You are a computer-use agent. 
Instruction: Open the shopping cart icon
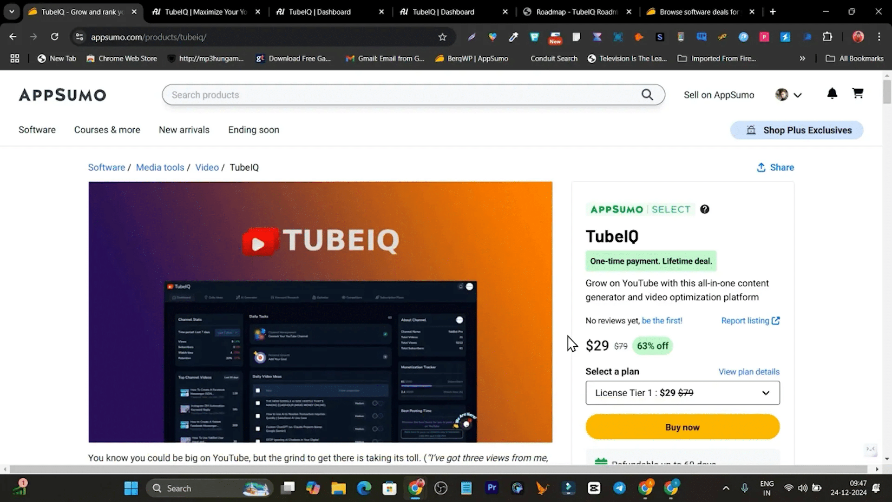pyautogui.click(x=858, y=93)
